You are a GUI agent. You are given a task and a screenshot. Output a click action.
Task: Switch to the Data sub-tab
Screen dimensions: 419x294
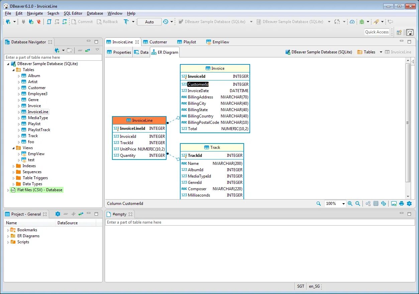141,52
